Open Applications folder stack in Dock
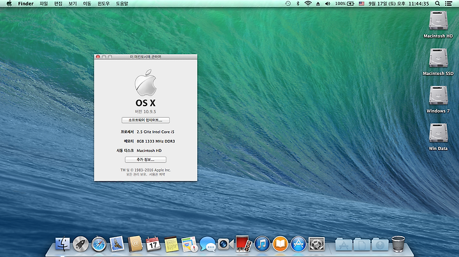This screenshot has height=257, width=459. pos(344,244)
